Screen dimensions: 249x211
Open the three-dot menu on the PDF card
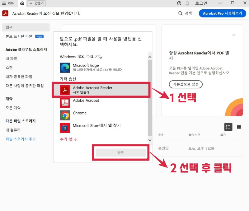tap(233, 35)
